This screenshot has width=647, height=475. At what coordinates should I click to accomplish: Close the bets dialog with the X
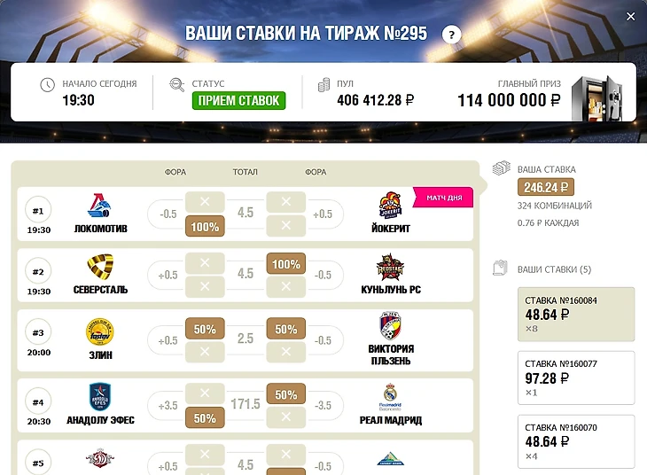pyautogui.click(x=630, y=17)
